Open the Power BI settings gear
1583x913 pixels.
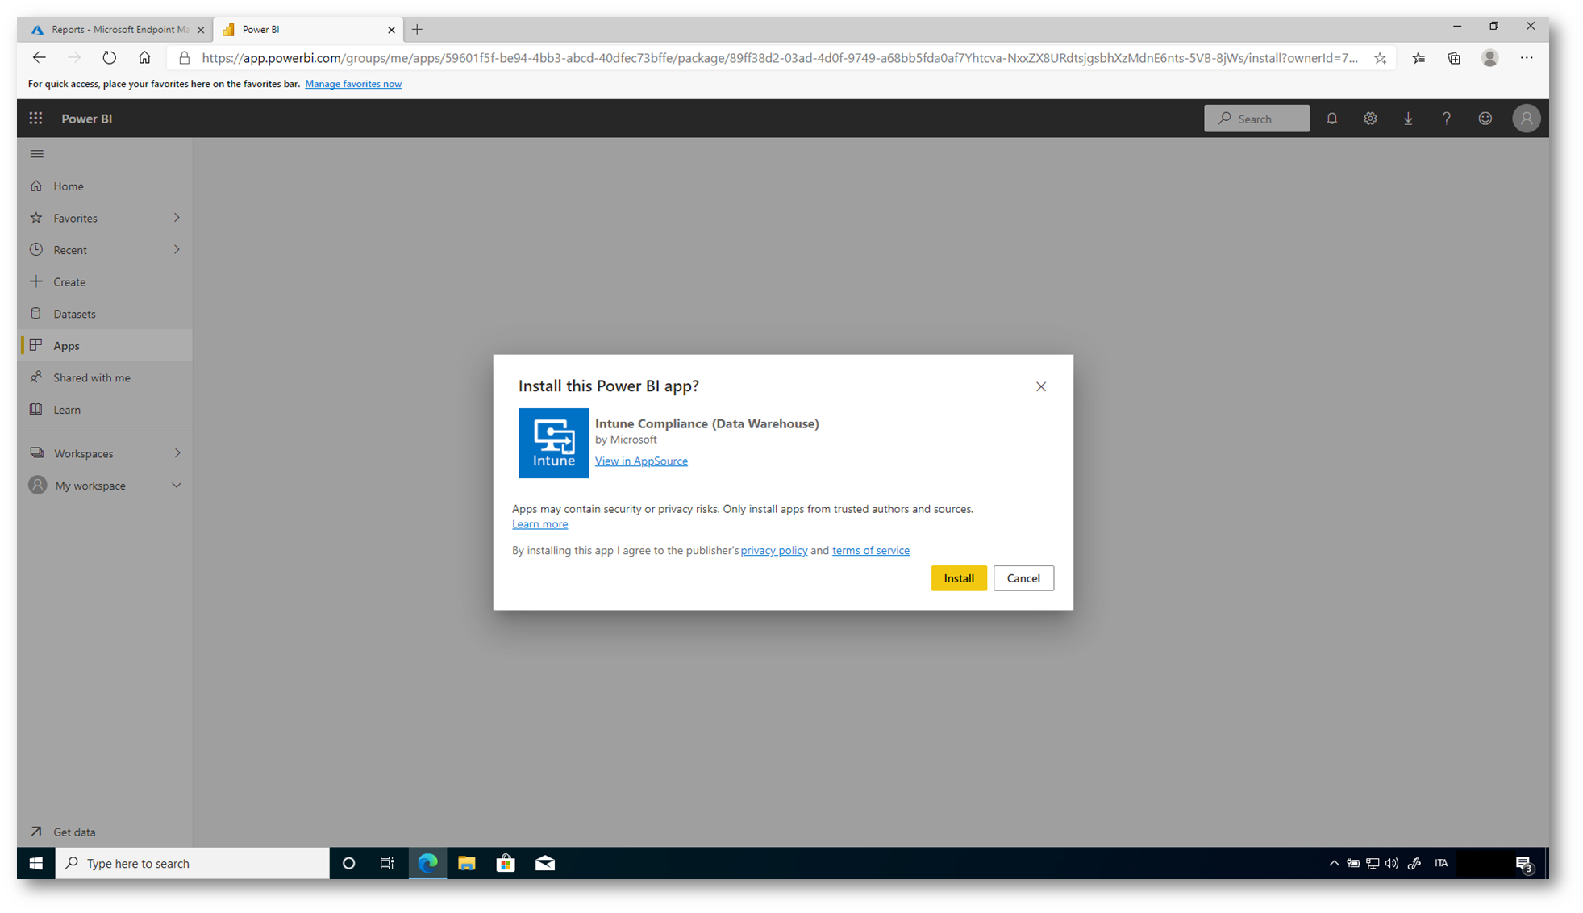coord(1369,119)
